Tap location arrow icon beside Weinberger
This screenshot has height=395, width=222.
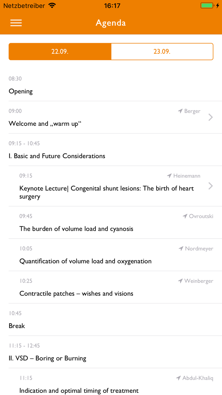(180, 281)
